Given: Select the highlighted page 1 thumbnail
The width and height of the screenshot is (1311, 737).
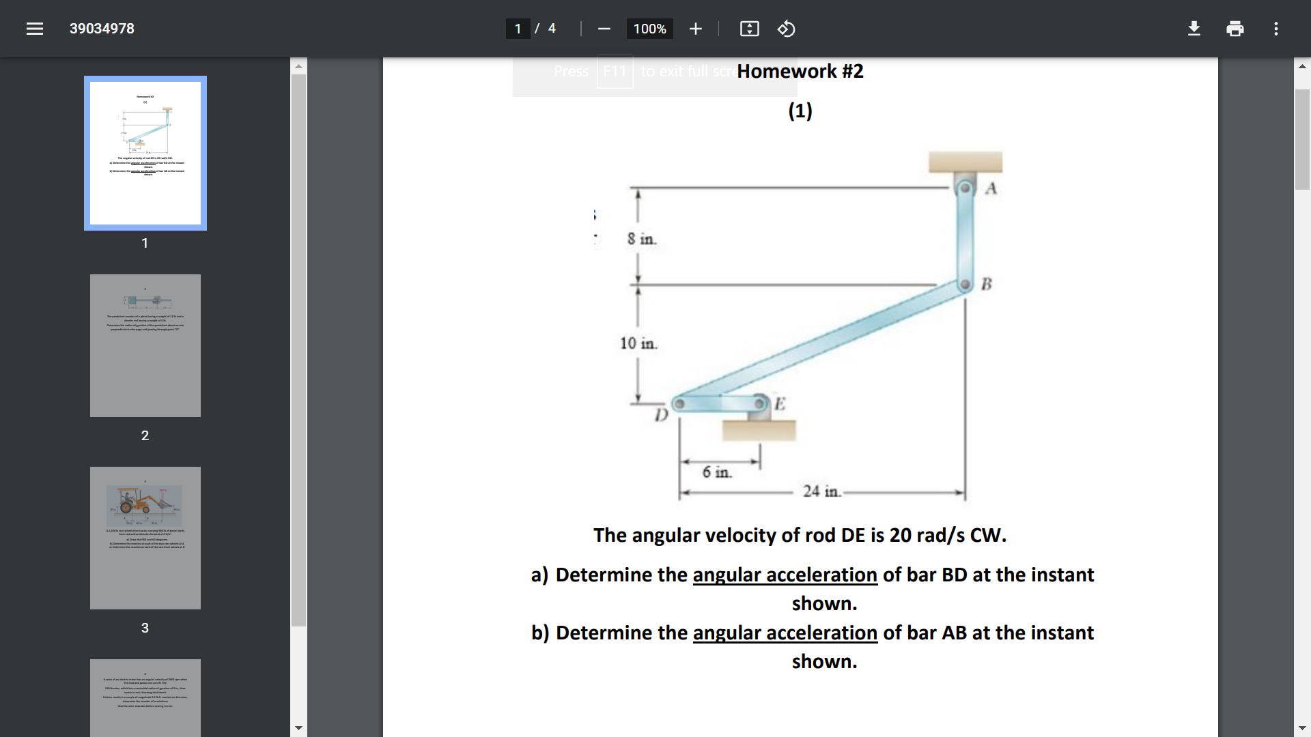Looking at the screenshot, I should [145, 152].
